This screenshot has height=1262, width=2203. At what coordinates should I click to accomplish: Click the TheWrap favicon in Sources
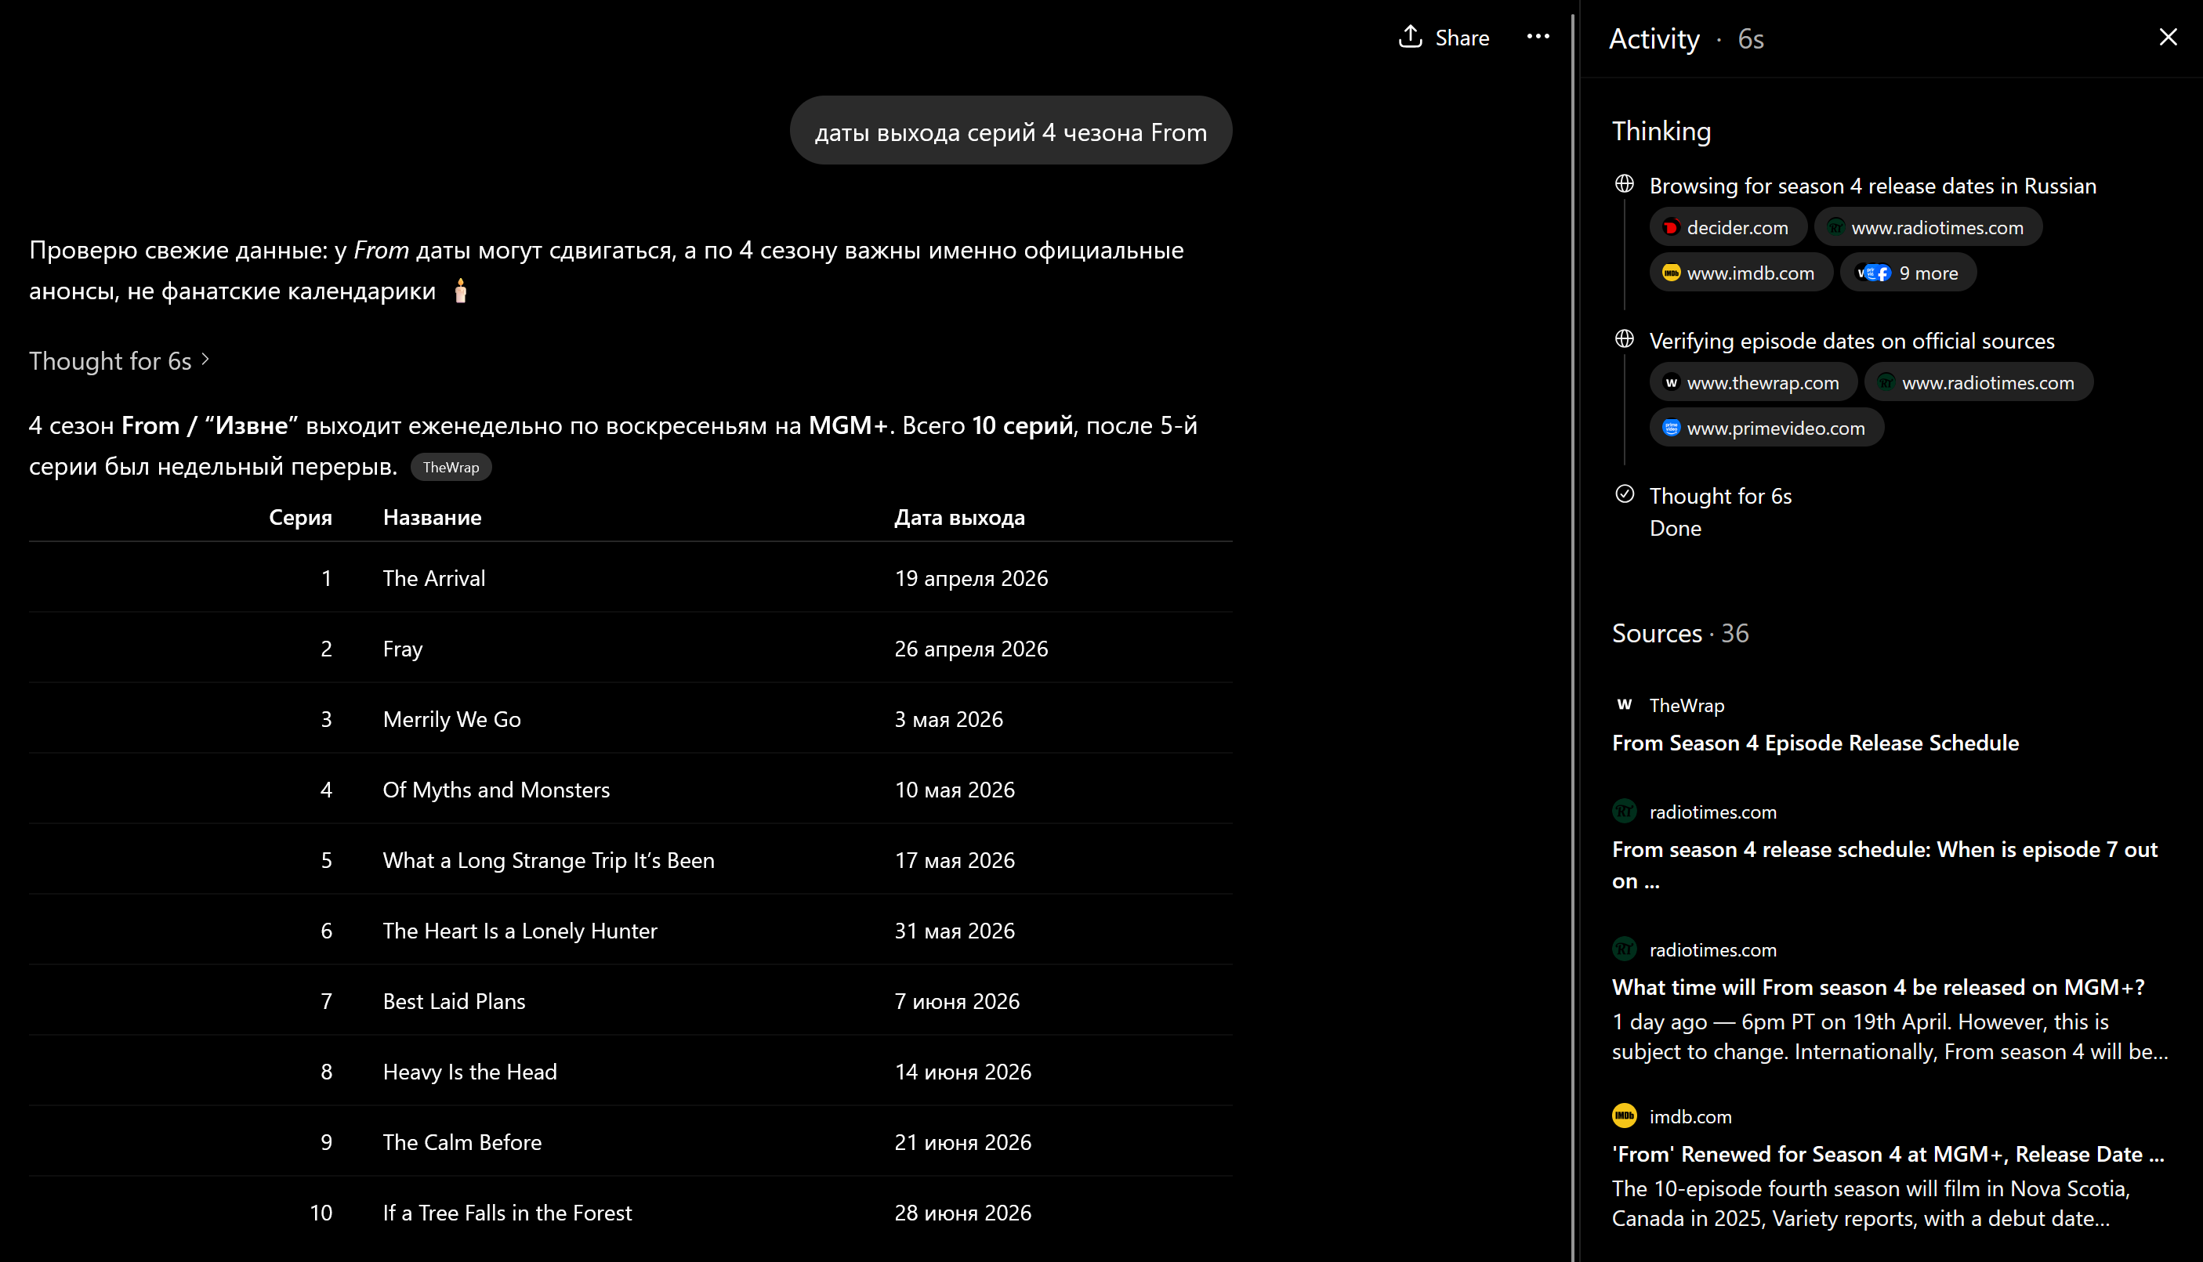(x=1624, y=705)
